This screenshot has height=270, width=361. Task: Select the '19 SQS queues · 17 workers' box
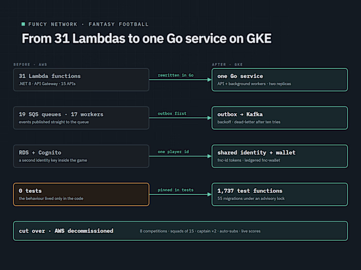81,118
